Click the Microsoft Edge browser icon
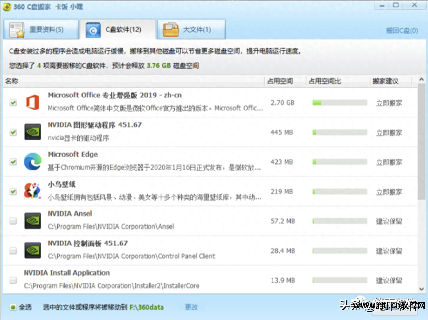Image resolution: width=428 pixels, height=320 pixels. (33, 162)
